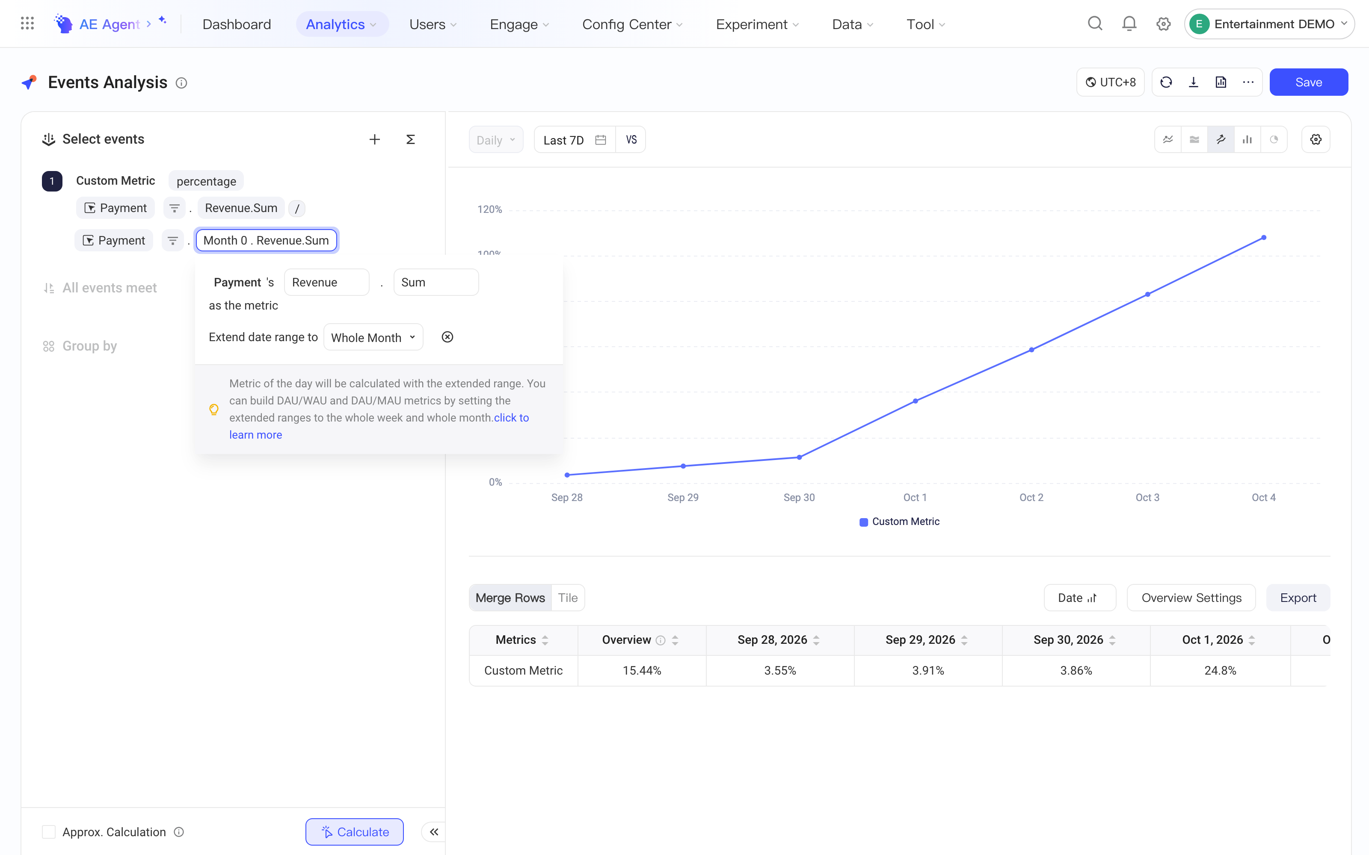Collapse the left panel with double chevron

point(434,832)
